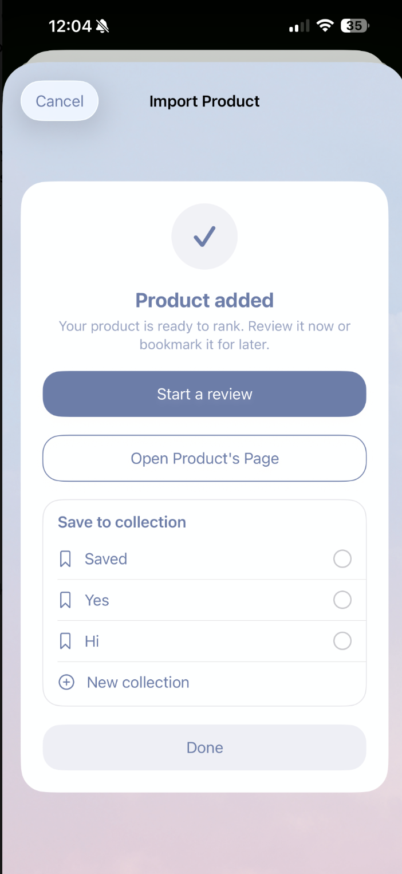The image size is (402, 874).
Task: Tap the Save to collection heading
Action: (122, 522)
